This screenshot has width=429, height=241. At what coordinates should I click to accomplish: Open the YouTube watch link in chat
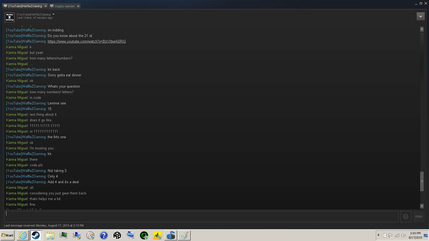click(87, 42)
